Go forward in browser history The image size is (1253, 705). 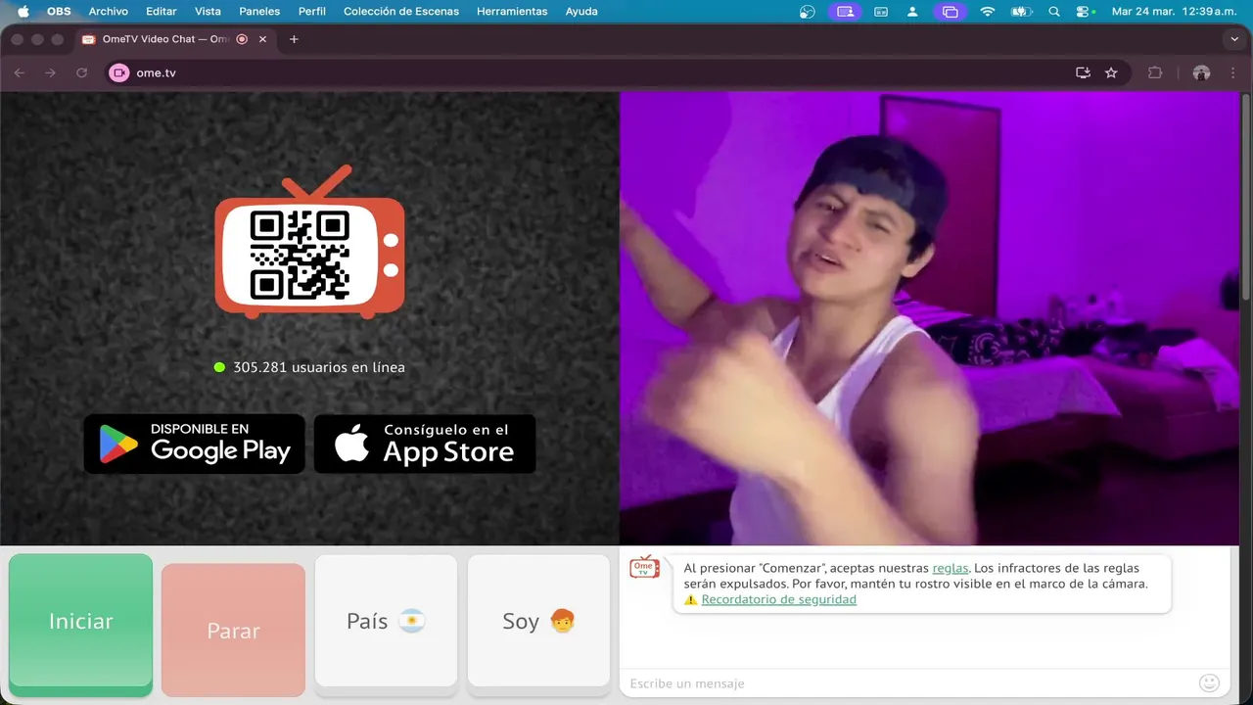pos(51,72)
